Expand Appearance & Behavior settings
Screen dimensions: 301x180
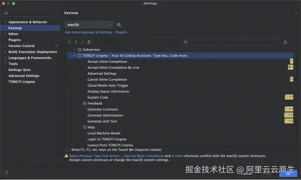pos(5,22)
